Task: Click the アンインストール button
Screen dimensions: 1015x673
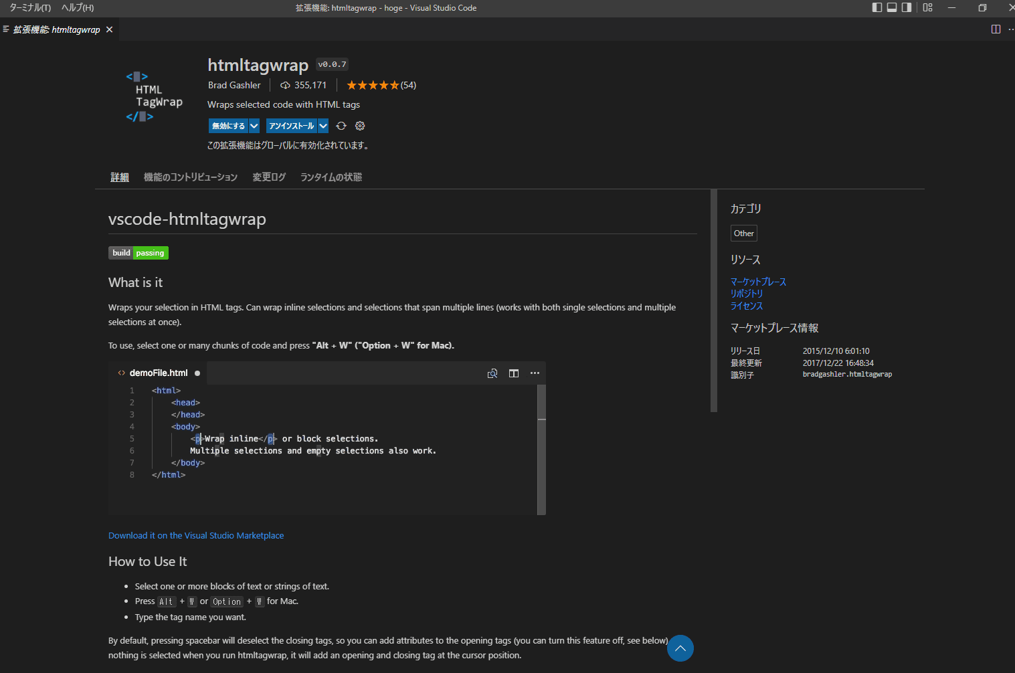Action: (291, 126)
